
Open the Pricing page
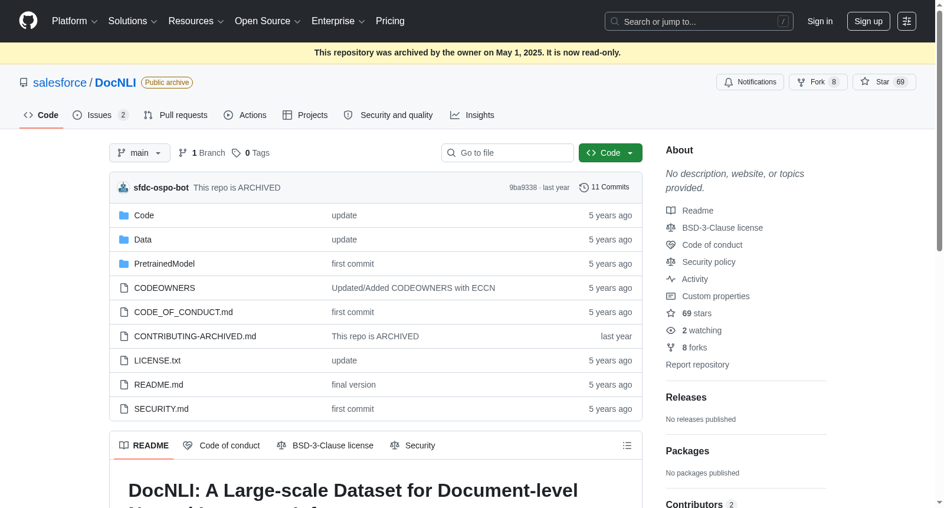[390, 21]
